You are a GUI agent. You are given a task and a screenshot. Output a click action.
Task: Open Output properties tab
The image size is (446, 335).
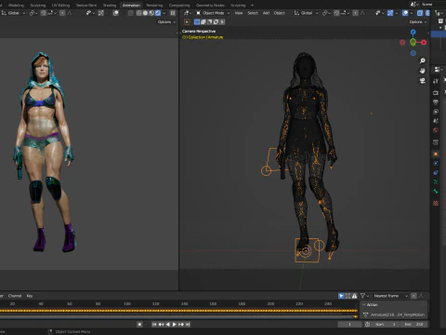tap(436, 102)
